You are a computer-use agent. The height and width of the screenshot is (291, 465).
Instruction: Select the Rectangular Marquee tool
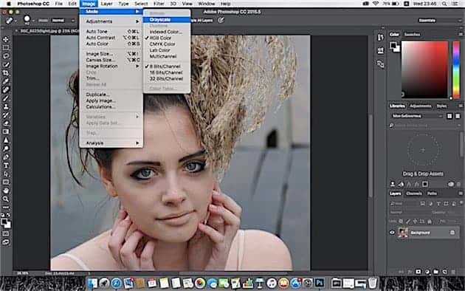6,47
